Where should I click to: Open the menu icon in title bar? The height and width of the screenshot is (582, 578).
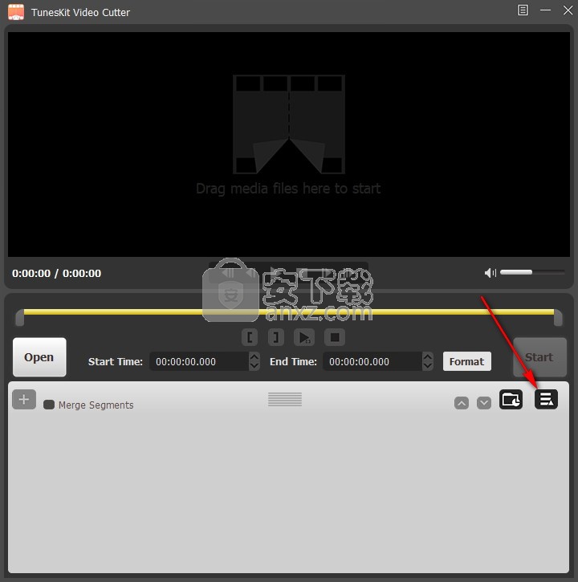[x=523, y=10]
